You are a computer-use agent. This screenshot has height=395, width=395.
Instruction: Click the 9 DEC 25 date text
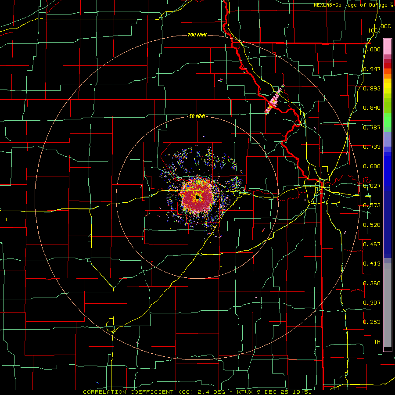273,392
